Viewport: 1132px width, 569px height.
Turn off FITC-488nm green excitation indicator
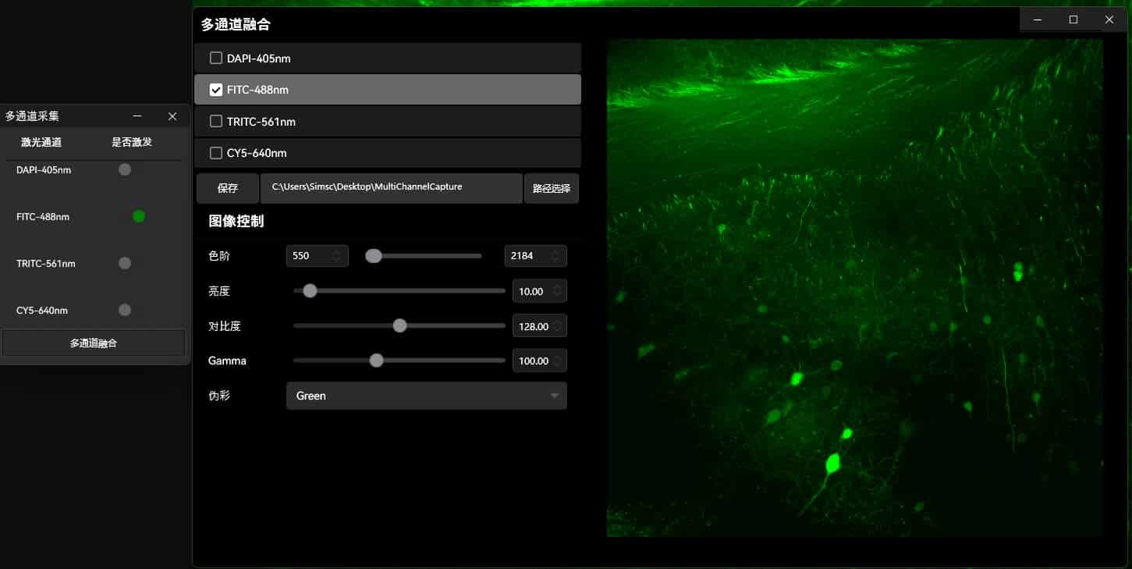click(139, 216)
